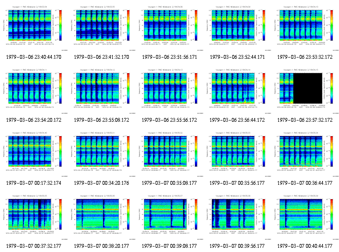Click the caption text 1979-03-06 23:51:56.171
The width and height of the screenshot is (339, 252).
tap(169, 57)
